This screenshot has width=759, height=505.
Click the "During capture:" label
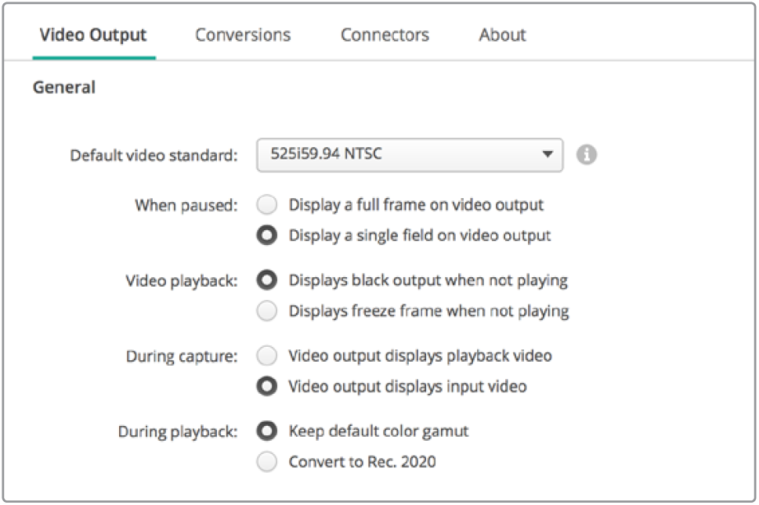(x=181, y=357)
